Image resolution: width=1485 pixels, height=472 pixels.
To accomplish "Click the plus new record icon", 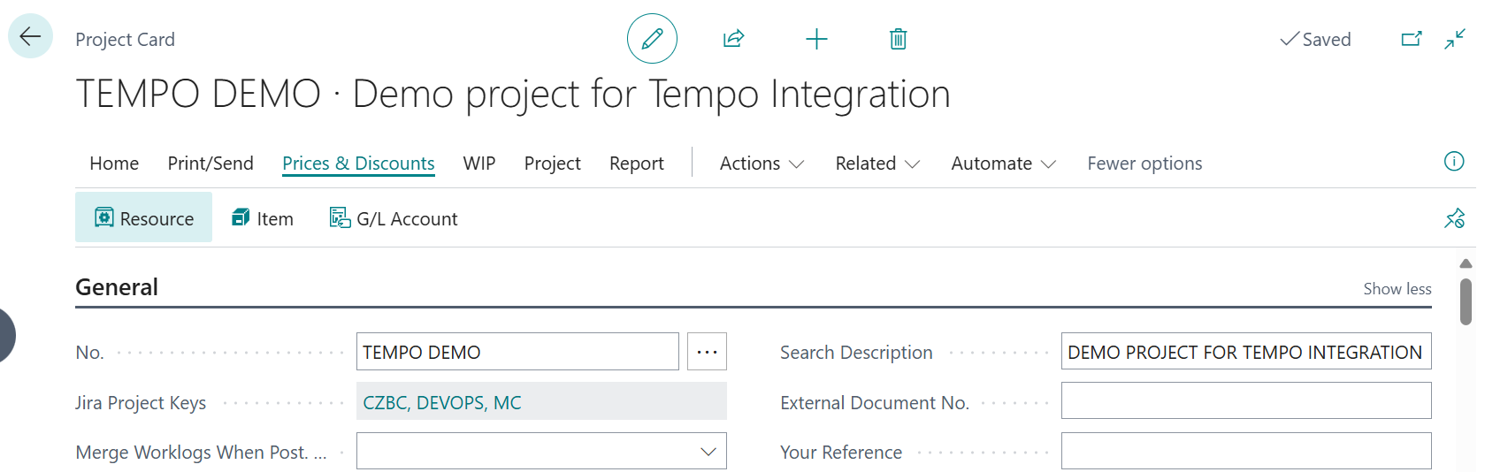I will pyautogui.click(x=816, y=39).
